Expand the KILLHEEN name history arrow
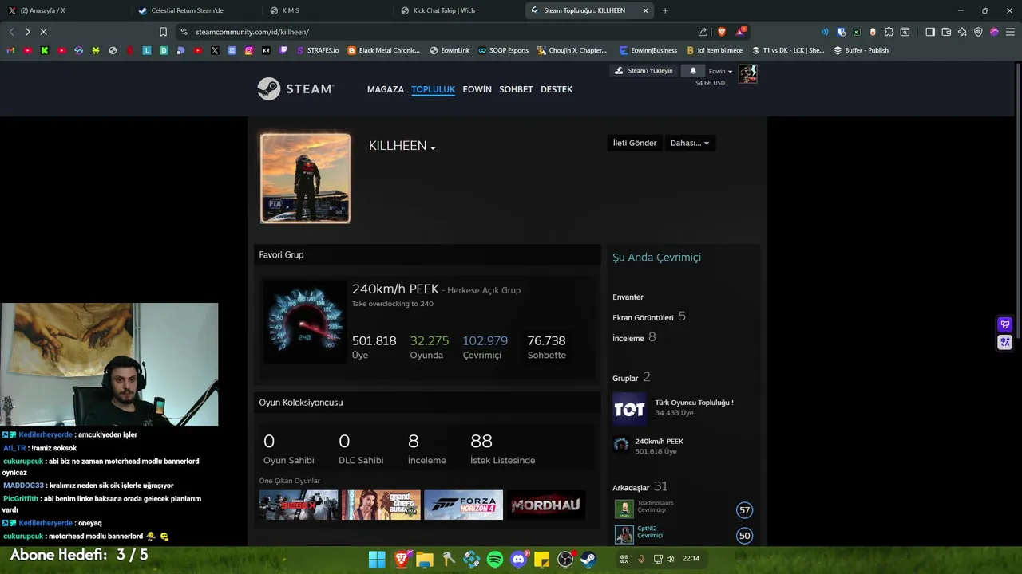This screenshot has width=1022, height=574. [x=433, y=147]
